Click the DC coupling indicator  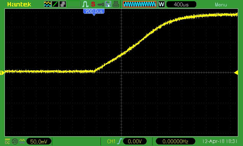[x=7, y=141]
